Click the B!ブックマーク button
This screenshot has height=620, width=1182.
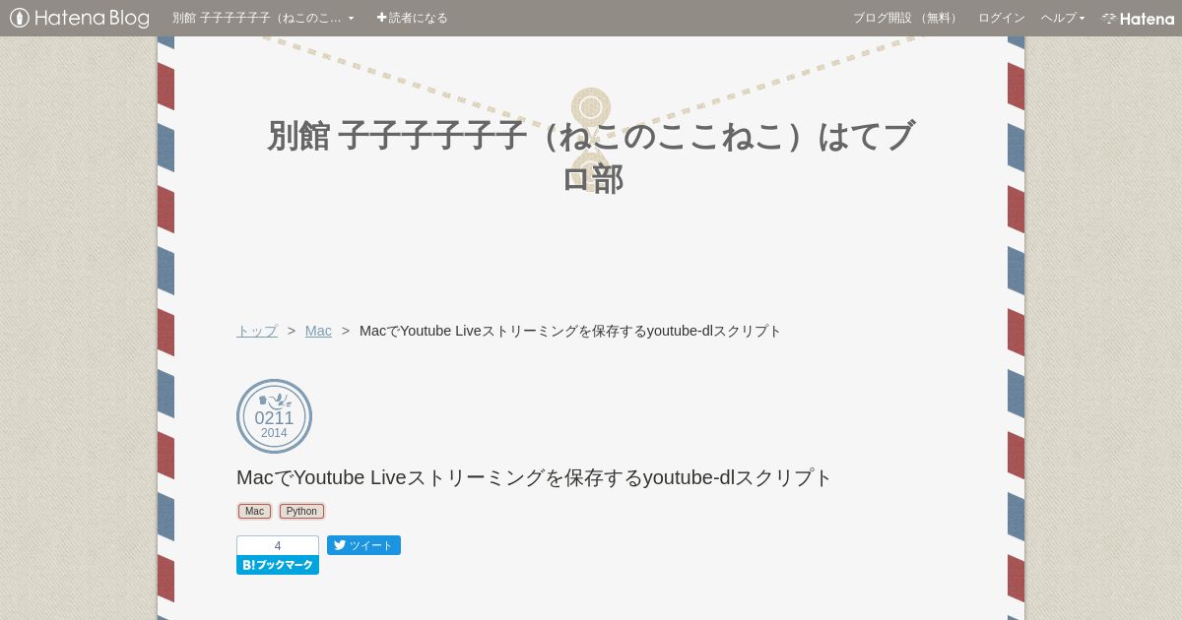click(x=278, y=565)
